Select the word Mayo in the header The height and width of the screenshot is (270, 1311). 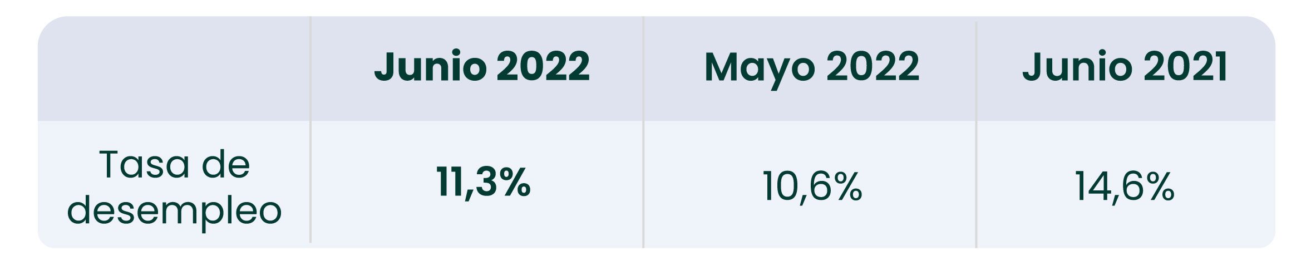click(760, 69)
